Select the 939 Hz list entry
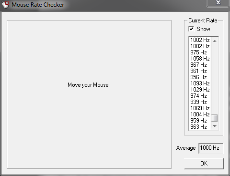The width and height of the screenshot is (230, 176). [x=200, y=102]
